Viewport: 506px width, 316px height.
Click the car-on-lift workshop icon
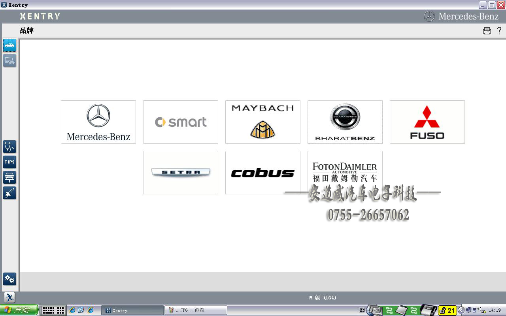(x=9, y=177)
